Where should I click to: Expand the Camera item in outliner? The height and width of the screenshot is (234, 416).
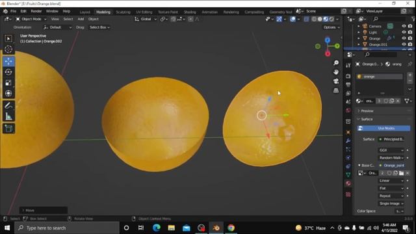(x=359, y=26)
